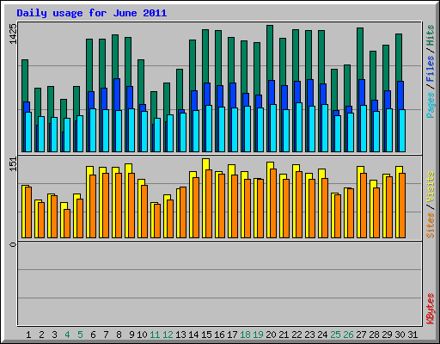Click day 25 weekend label
This screenshot has width=440, height=344.
pos(335,335)
